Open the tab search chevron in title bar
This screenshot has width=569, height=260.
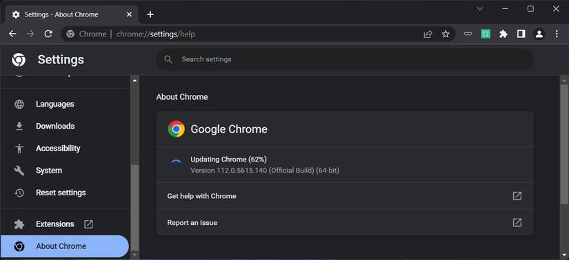pyautogui.click(x=480, y=9)
